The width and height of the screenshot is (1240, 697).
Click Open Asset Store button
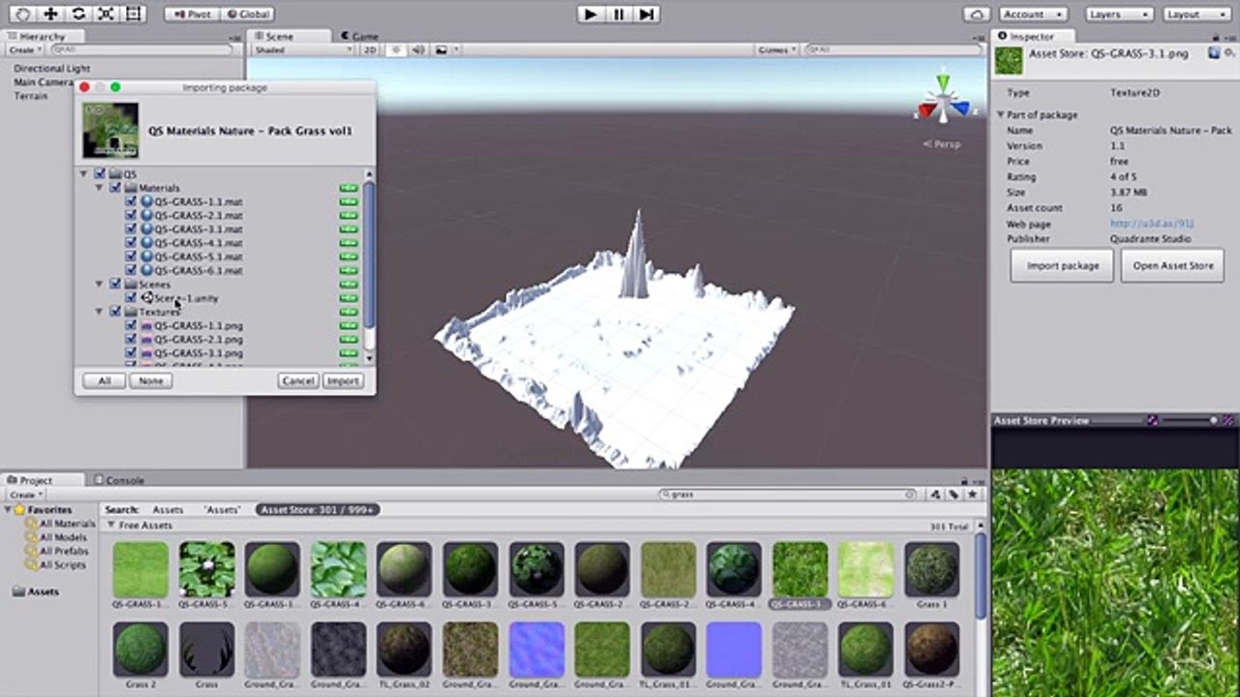coord(1172,265)
